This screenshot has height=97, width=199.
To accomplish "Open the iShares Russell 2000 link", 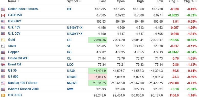I will 23,89.
